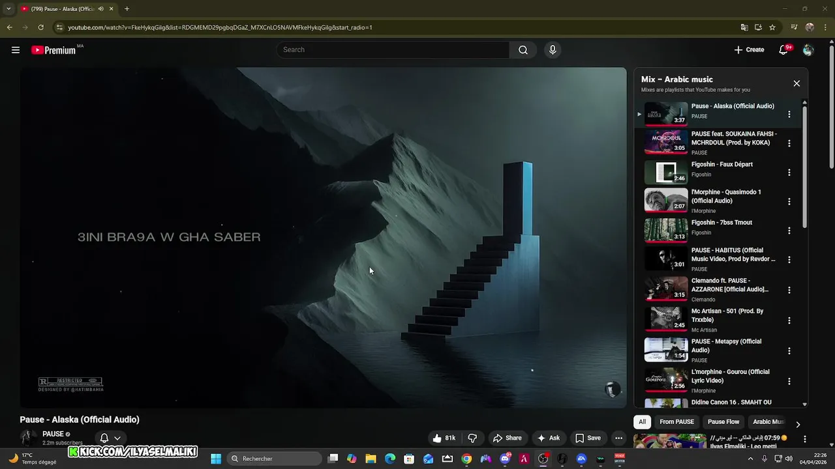Click the channel watermark on video
835x469 pixels.
(612, 389)
